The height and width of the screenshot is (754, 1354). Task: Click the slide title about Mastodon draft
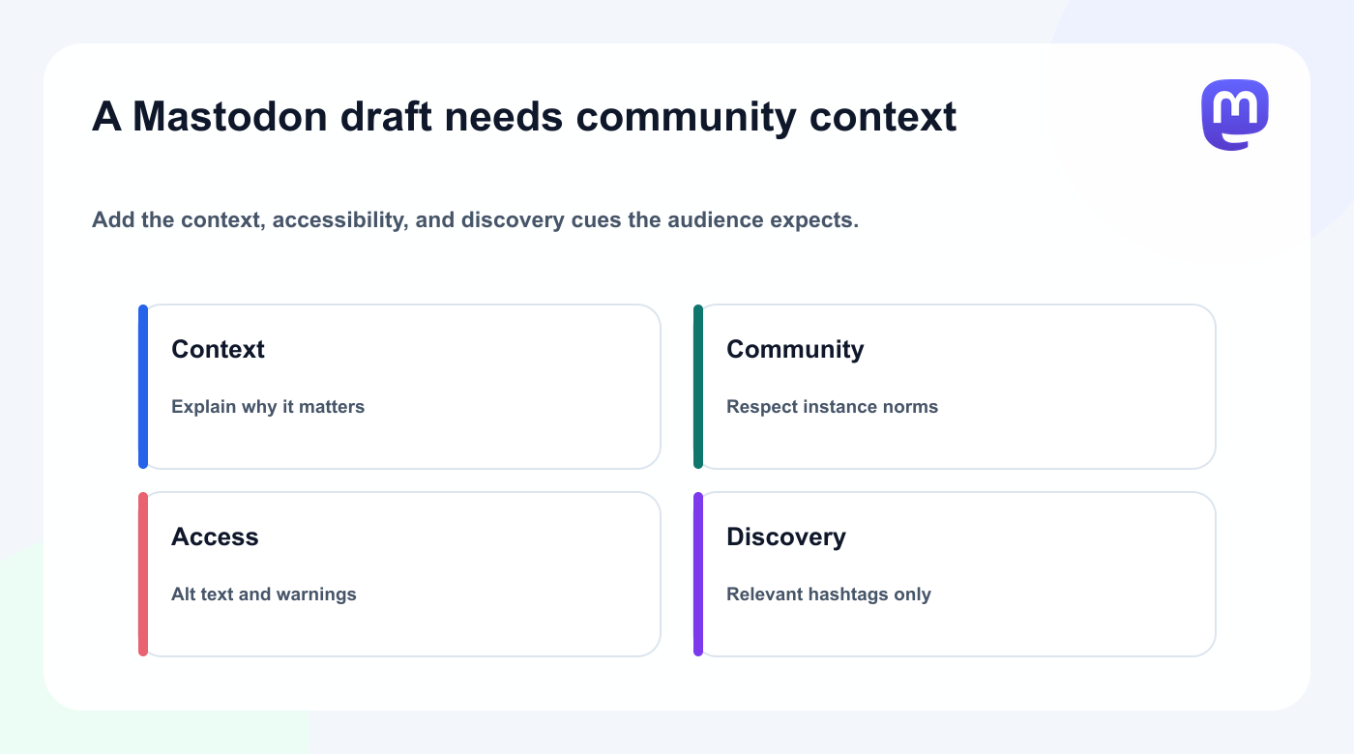point(524,117)
